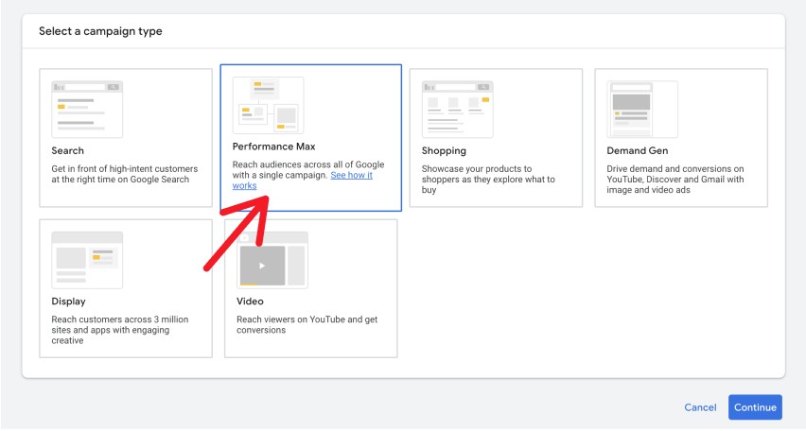The width and height of the screenshot is (806, 431).
Task: Click the Display card description text
Action: pos(119,330)
